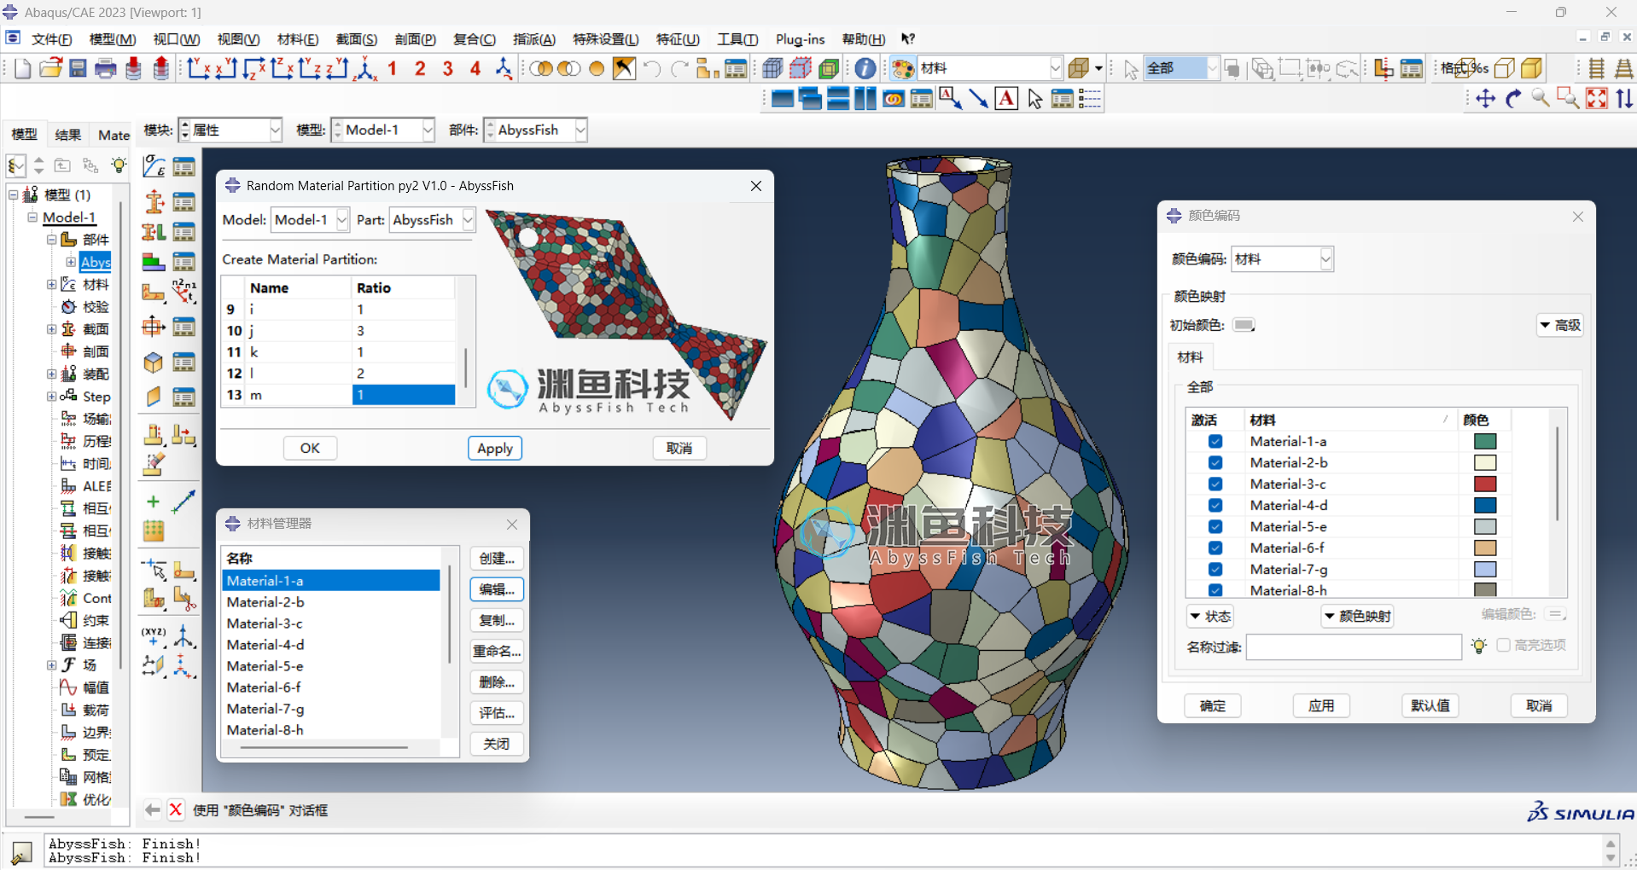
Task: Uncheck the Material-6-f active checkbox
Action: (x=1215, y=548)
